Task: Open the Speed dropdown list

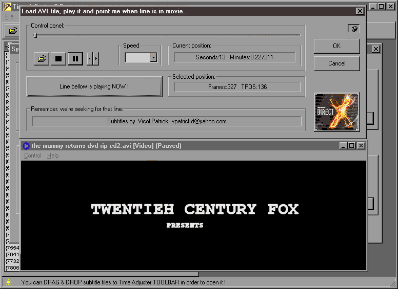Action: click(153, 57)
